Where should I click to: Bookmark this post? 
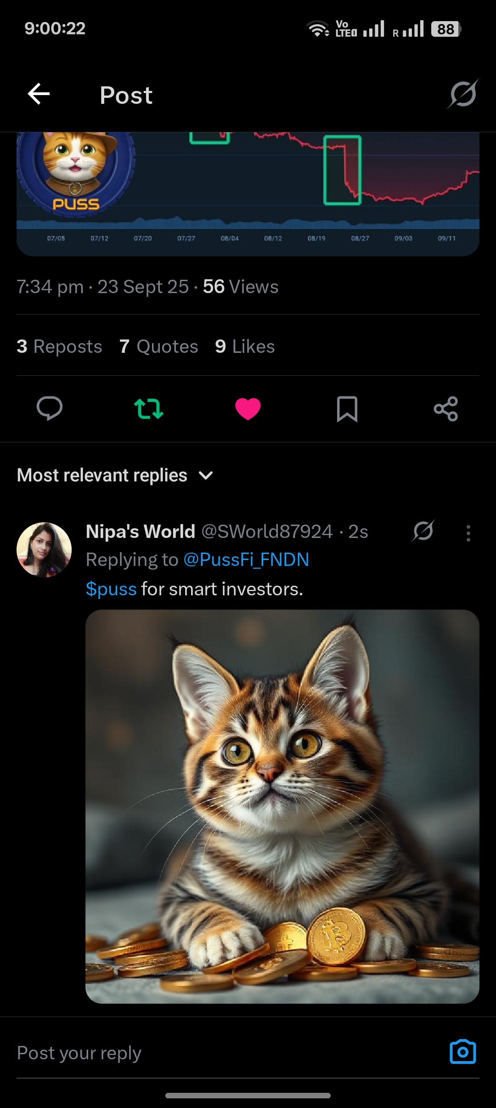(347, 408)
